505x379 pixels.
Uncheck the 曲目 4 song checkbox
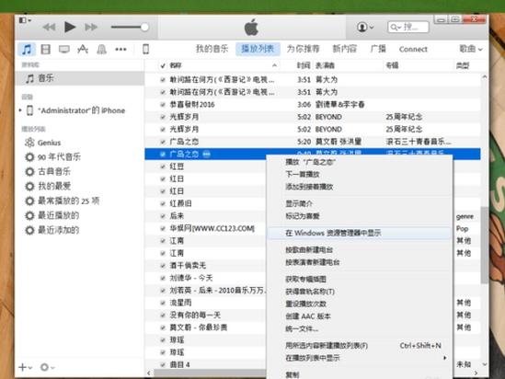(x=163, y=365)
